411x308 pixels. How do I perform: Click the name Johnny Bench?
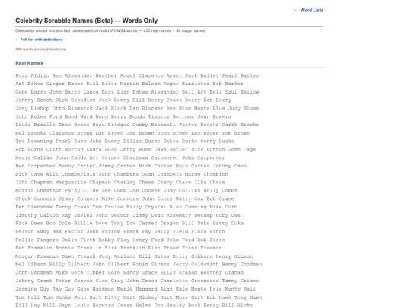point(33,100)
